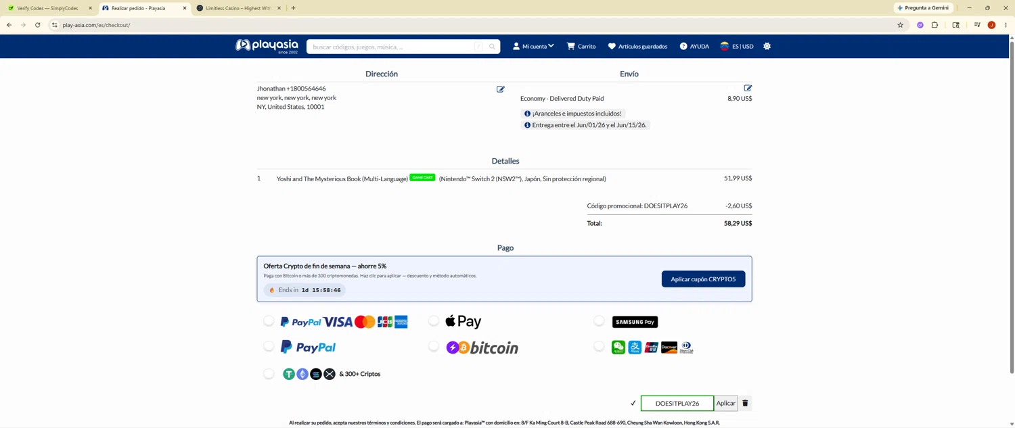The image size is (1015, 428).
Task: Click the Playasia logo
Action: click(x=267, y=46)
